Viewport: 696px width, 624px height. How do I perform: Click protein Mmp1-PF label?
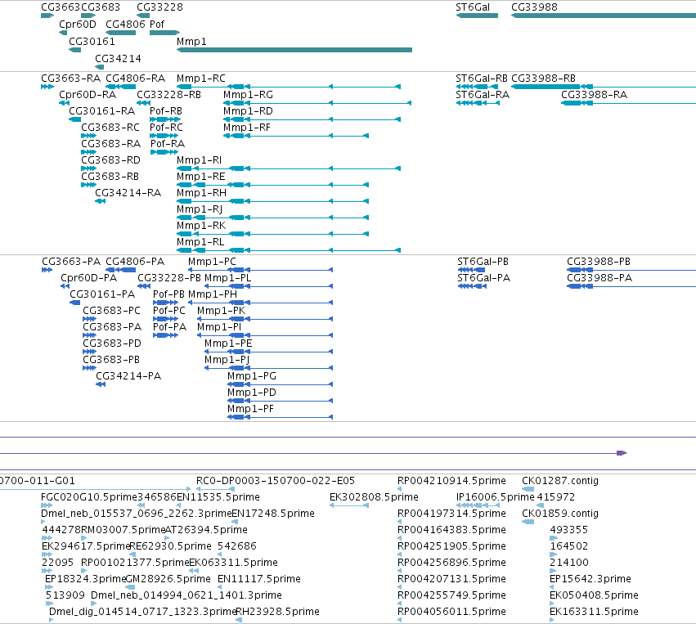click(x=250, y=409)
